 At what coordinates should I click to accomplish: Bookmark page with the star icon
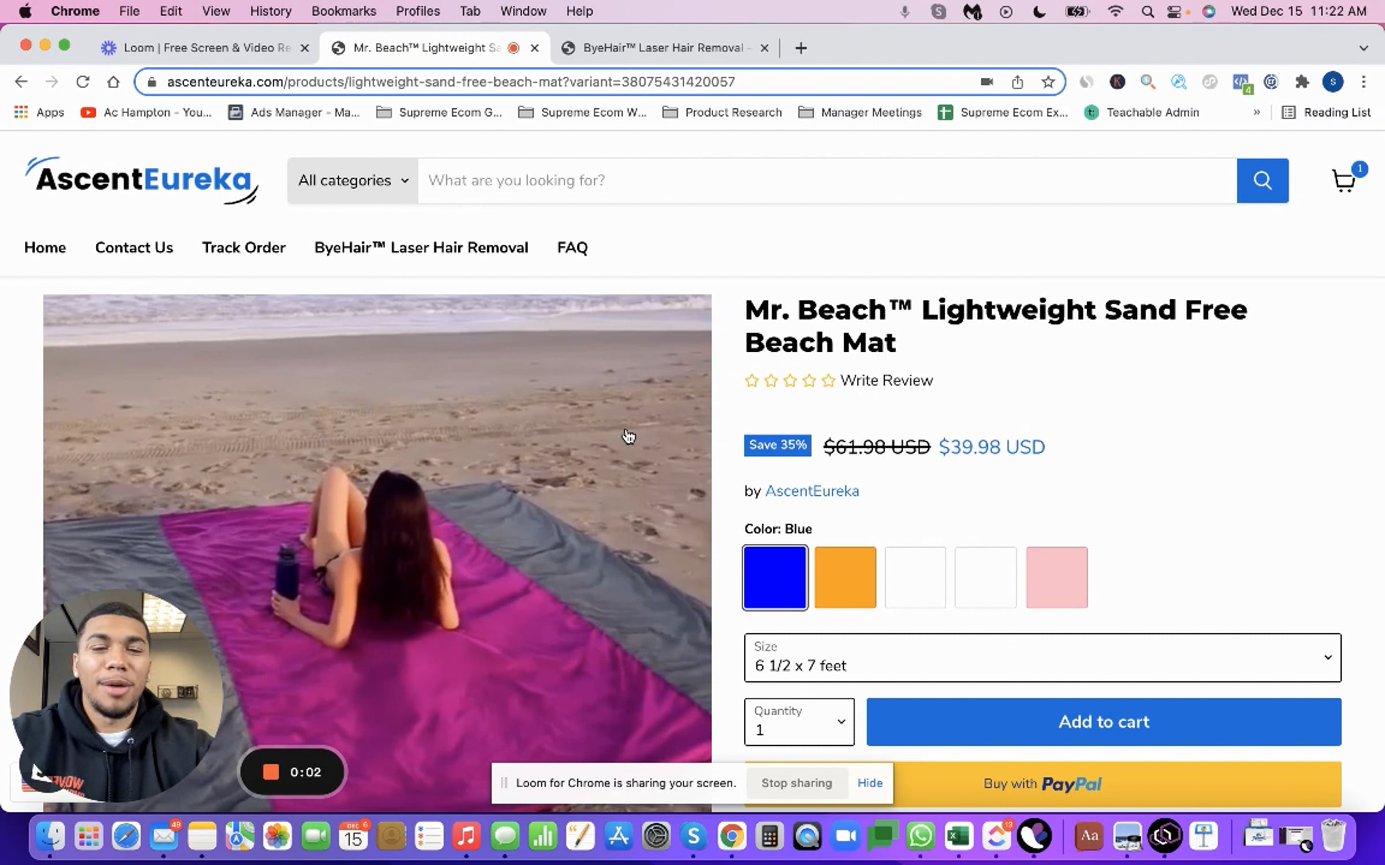(1048, 82)
